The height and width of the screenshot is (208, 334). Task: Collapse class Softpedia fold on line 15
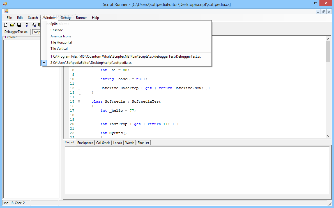79,101
